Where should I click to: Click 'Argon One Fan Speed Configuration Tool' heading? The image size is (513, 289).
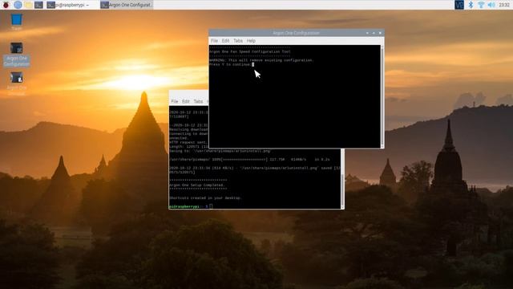pos(250,51)
